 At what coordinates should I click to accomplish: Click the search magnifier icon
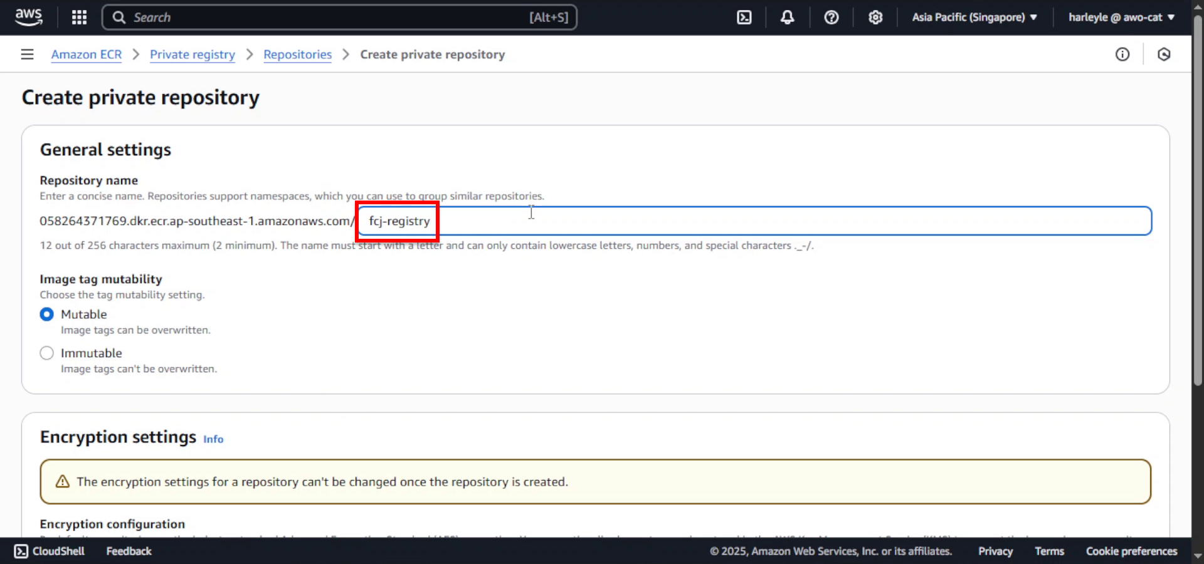point(119,18)
